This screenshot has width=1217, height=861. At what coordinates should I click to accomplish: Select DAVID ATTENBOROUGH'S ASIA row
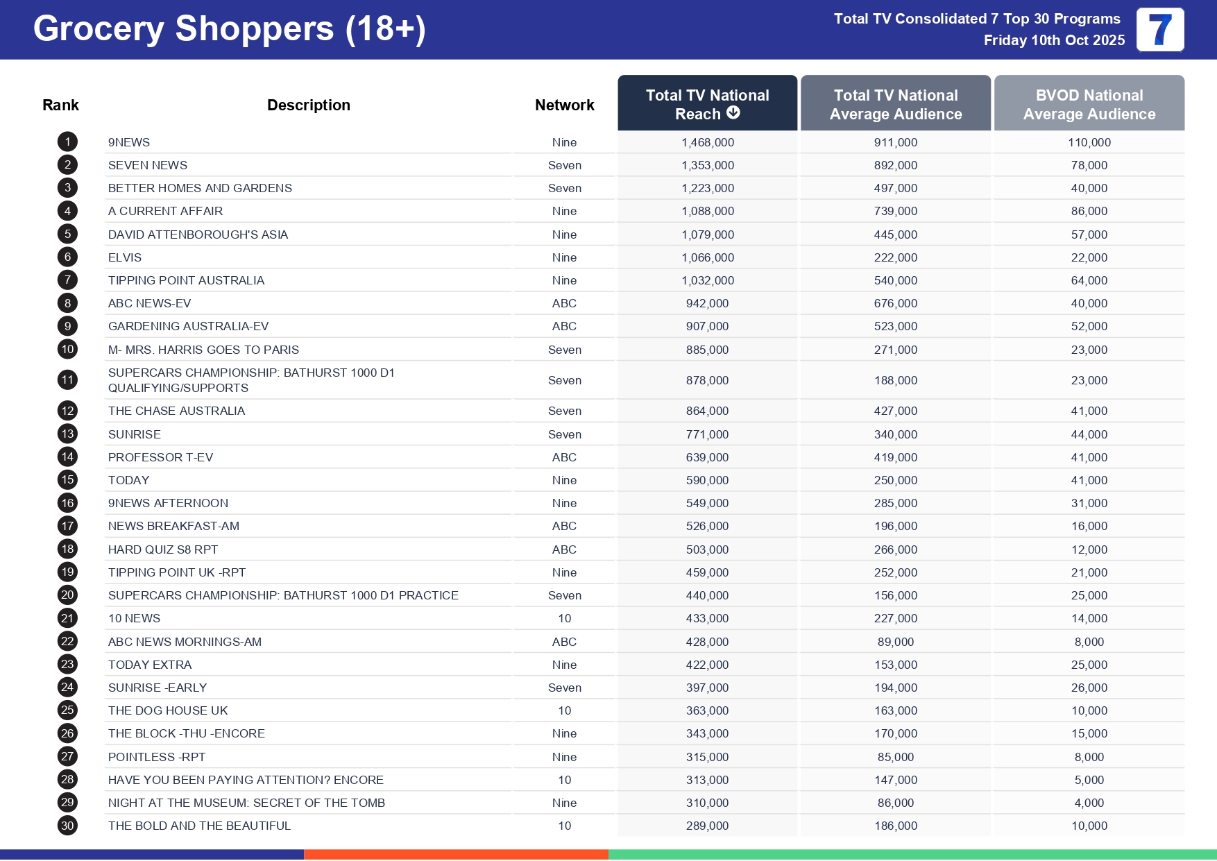click(x=198, y=235)
